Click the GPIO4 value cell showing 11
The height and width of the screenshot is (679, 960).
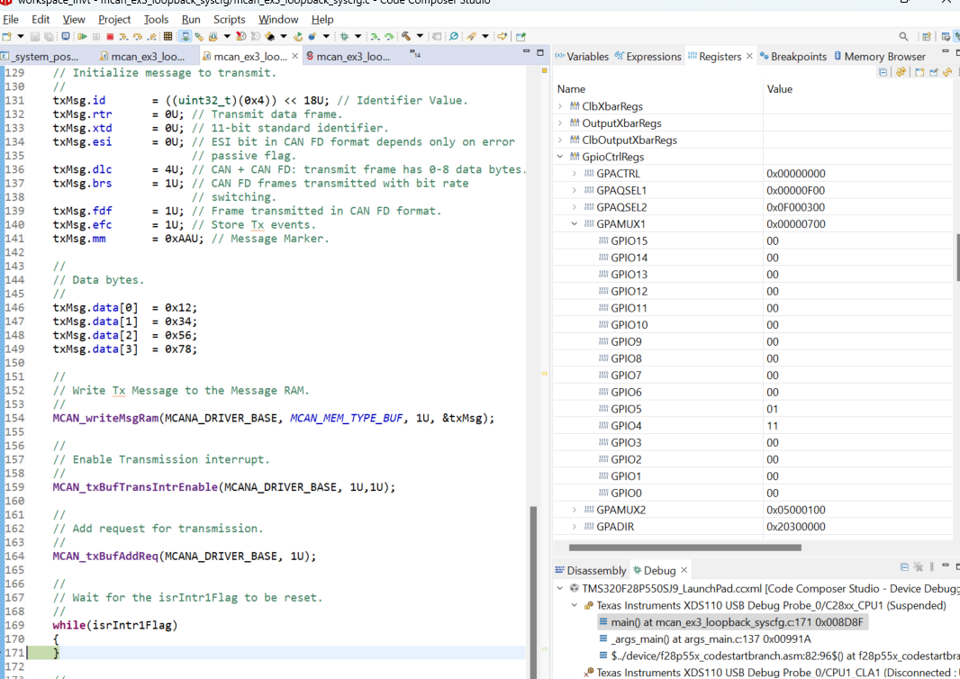tap(773, 426)
